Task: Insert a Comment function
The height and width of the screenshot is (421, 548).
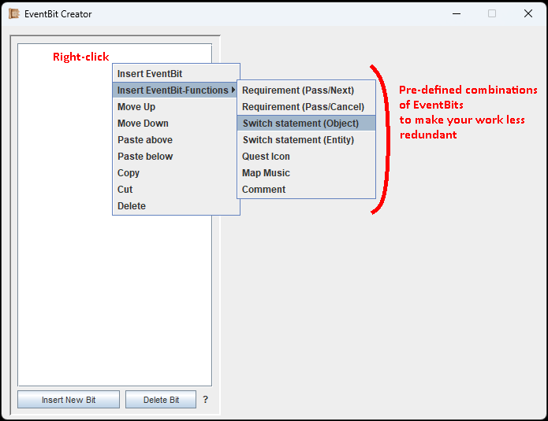Action: (264, 190)
